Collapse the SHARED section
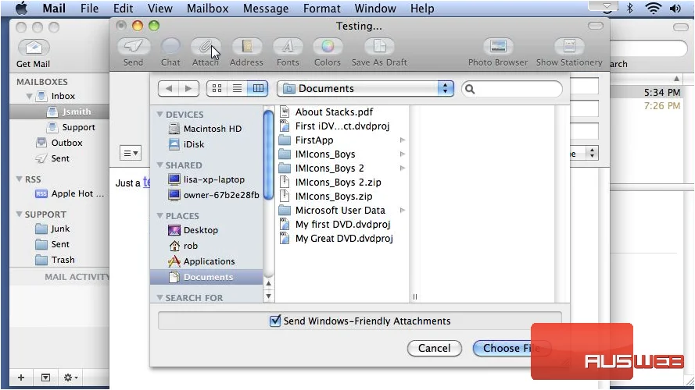Image resolution: width=695 pixels, height=390 pixels. point(159,165)
